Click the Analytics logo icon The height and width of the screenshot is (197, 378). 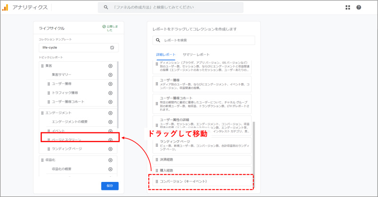pos(5,8)
